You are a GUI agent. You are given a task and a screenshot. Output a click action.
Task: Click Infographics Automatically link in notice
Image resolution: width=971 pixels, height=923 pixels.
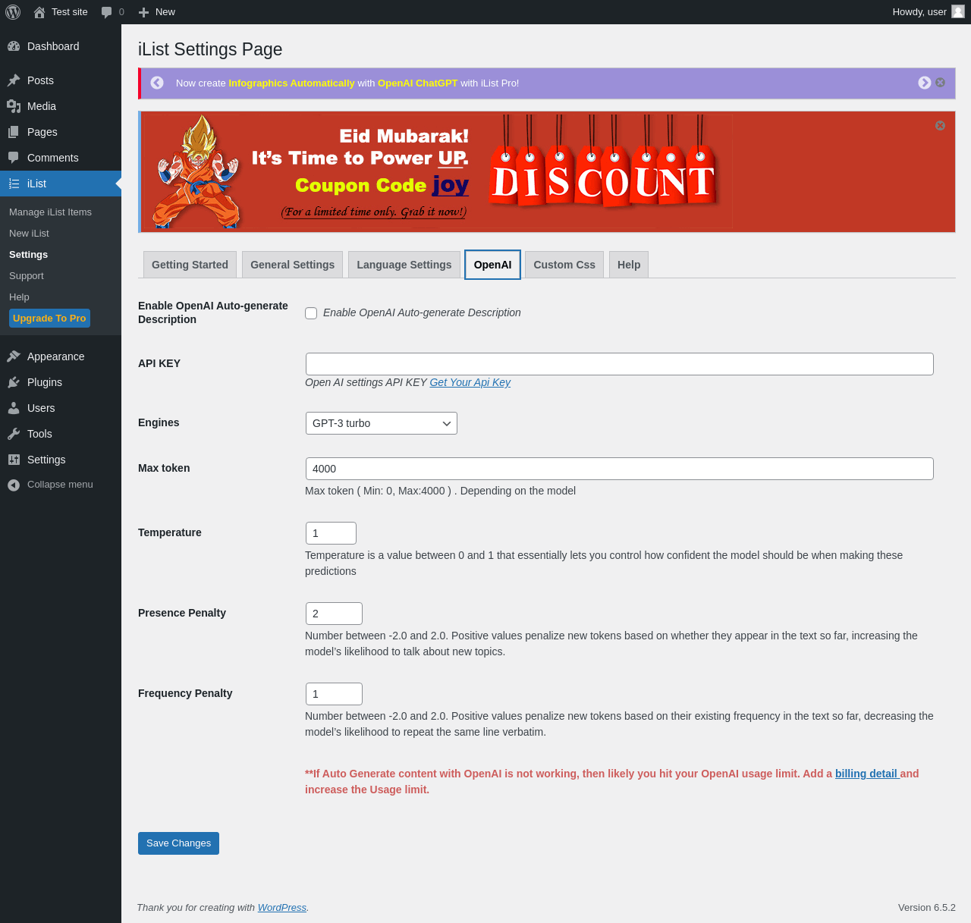point(291,83)
